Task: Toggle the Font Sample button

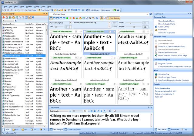Action: point(113,18)
